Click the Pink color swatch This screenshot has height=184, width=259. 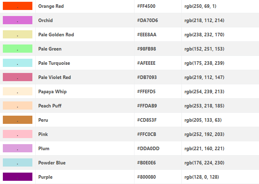point(17,134)
